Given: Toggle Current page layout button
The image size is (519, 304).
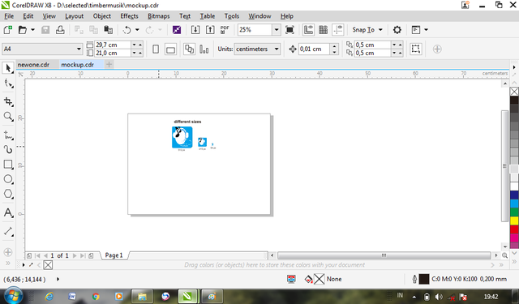Looking at the screenshot, I should coord(204,49).
